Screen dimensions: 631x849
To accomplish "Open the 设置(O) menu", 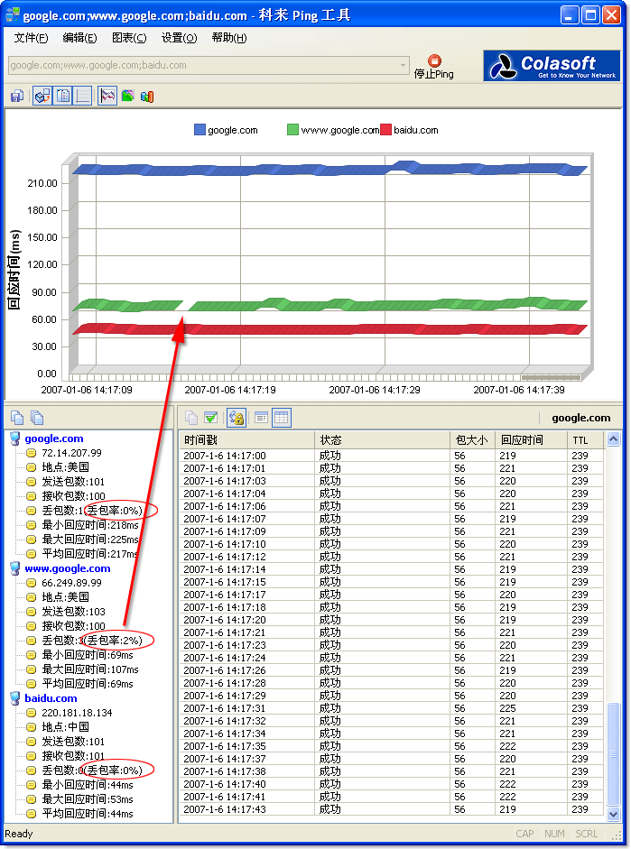I will (x=179, y=38).
